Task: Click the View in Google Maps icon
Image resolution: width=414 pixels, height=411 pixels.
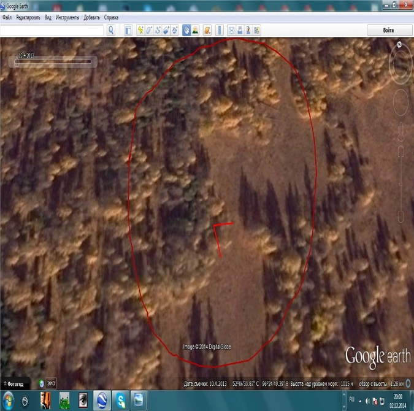Action: 257,30
